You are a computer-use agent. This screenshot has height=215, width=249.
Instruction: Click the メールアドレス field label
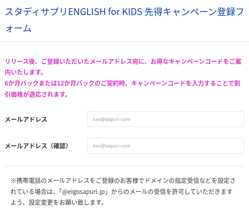[x=26, y=119]
